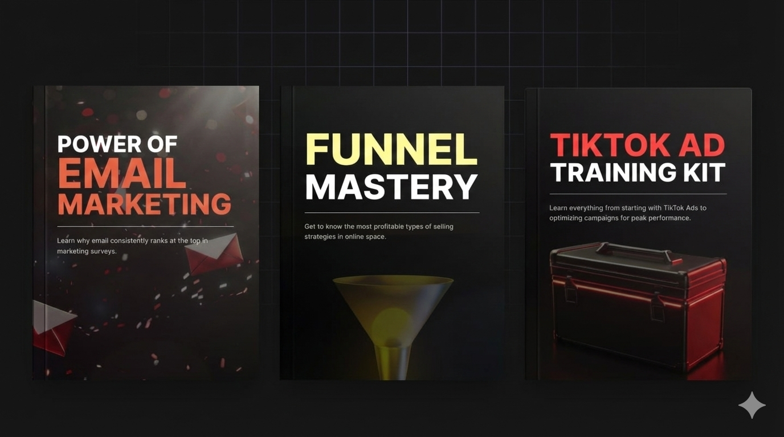Click the selling strategies description text

click(x=378, y=231)
